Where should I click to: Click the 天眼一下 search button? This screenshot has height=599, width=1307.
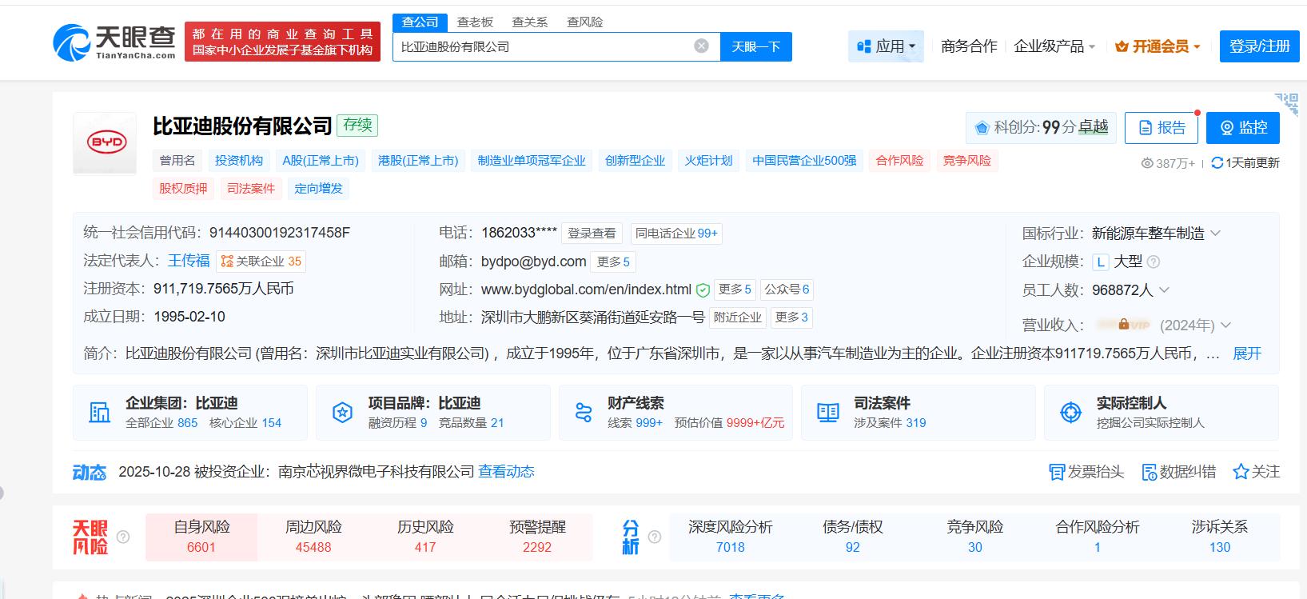pos(755,46)
